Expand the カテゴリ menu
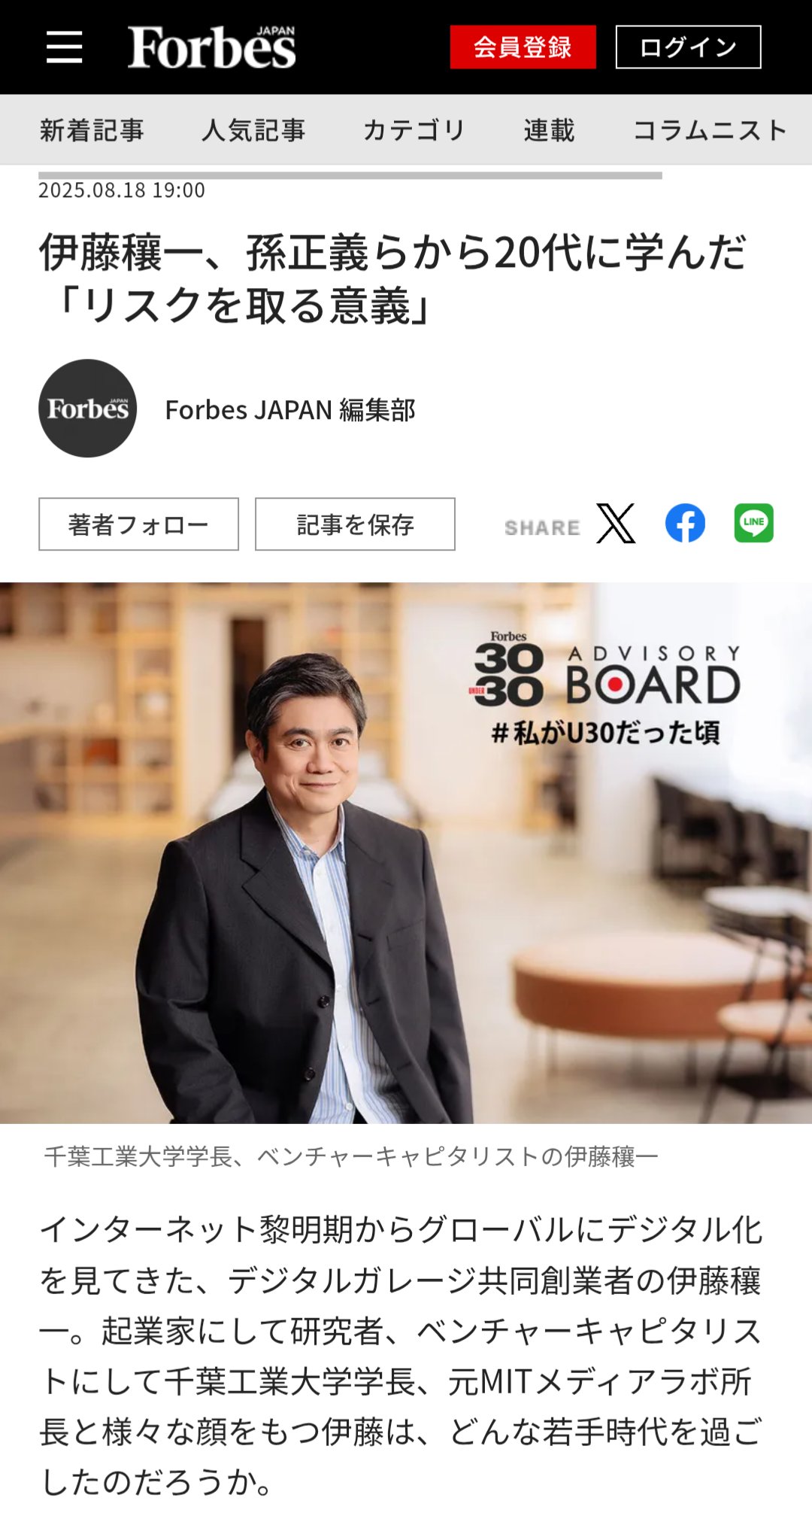812x1525 pixels. (414, 130)
